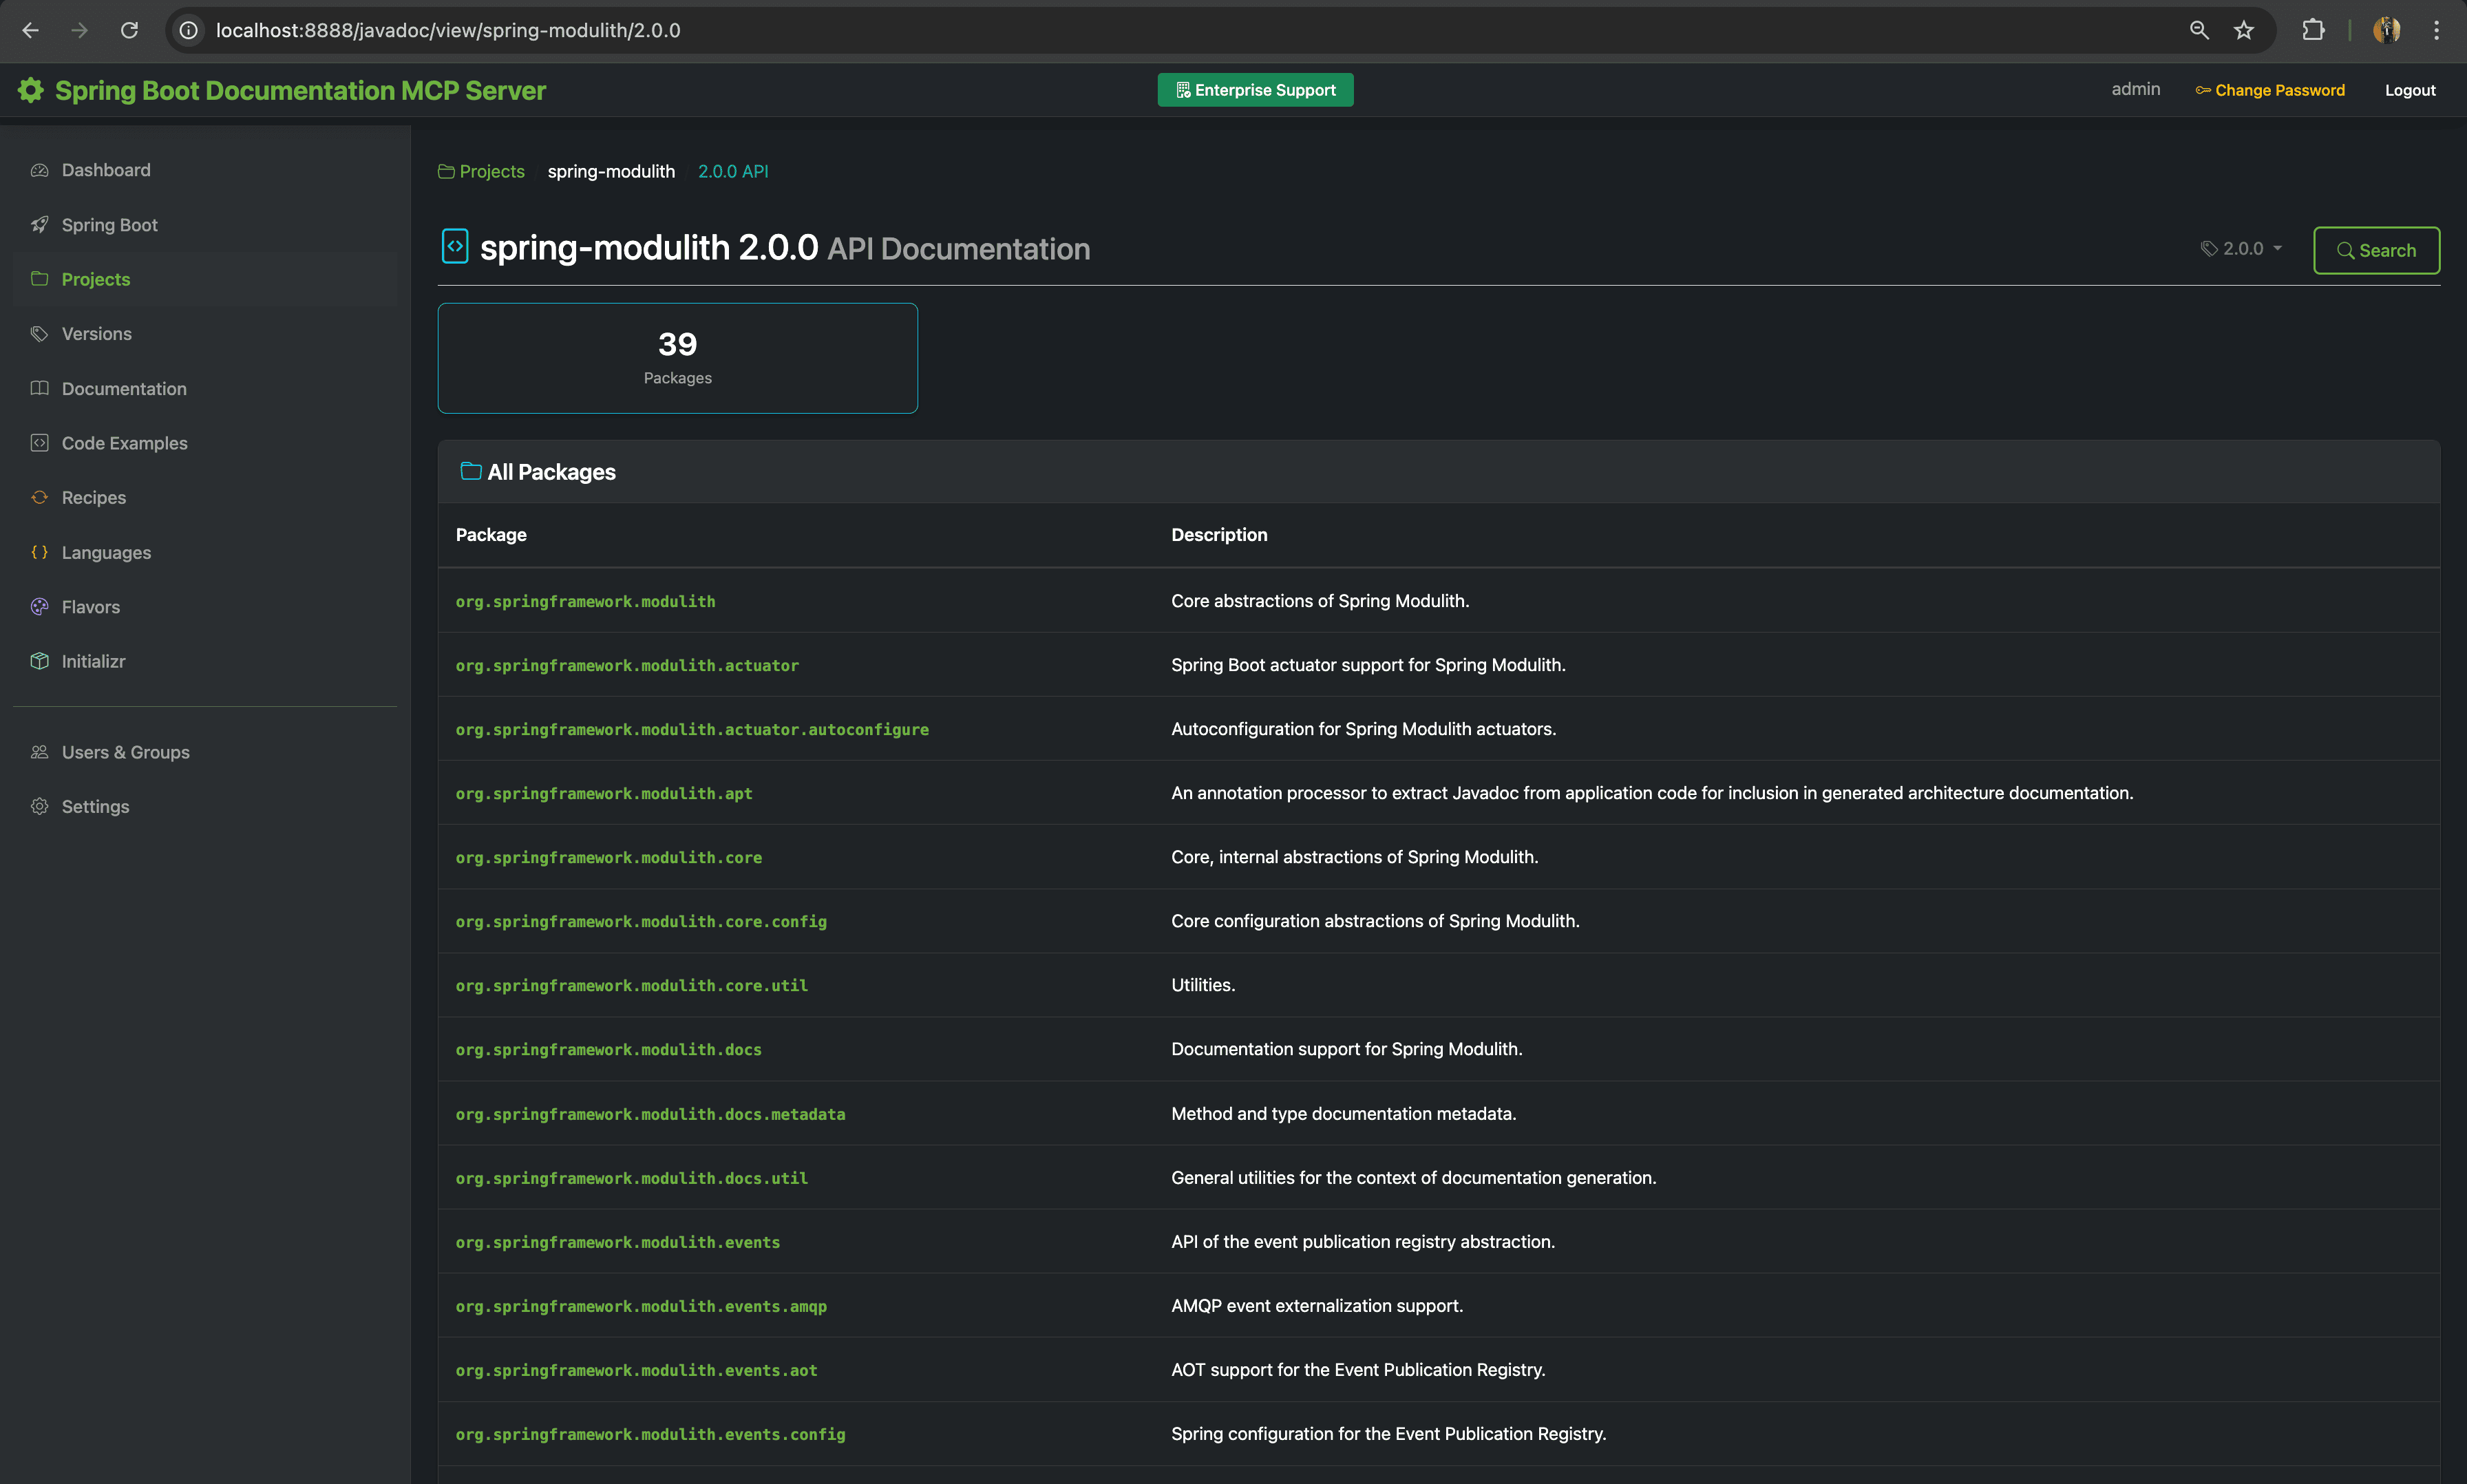Viewport: 2467px width, 1484px height.
Task: Click the Flavors palette icon
Action: click(x=39, y=606)
